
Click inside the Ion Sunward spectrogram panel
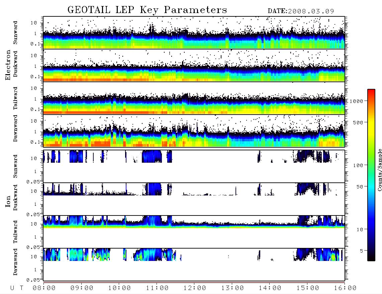(194, 166)
